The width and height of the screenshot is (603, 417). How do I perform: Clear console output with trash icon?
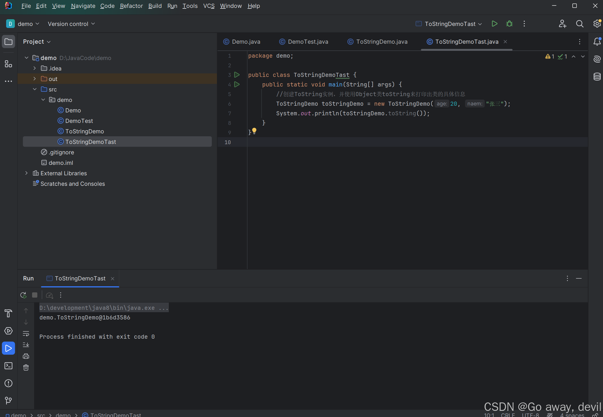(26, 367)
